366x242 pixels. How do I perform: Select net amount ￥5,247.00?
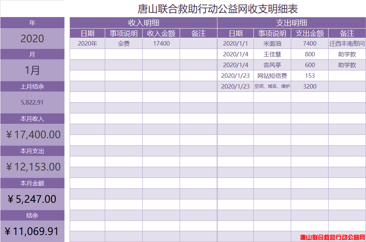click(x=32, y=199)
